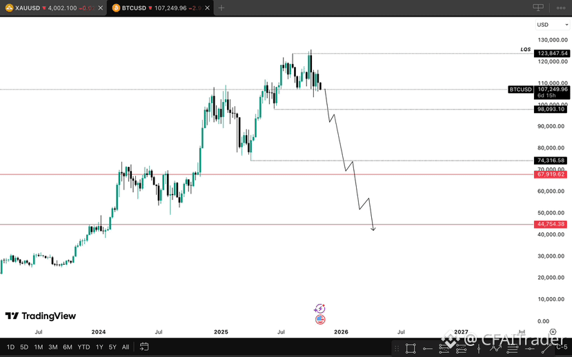This screenshot has width=572, height=357.
Task: Close the BTCUSD tab
Action: [x=207, y=8]
